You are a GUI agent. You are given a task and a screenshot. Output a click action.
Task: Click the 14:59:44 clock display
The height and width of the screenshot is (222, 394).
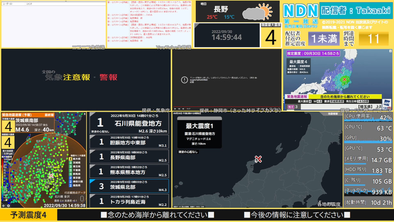tap(227, 37)
